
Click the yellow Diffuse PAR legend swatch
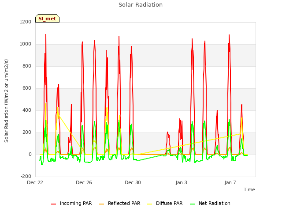[149, 204]
